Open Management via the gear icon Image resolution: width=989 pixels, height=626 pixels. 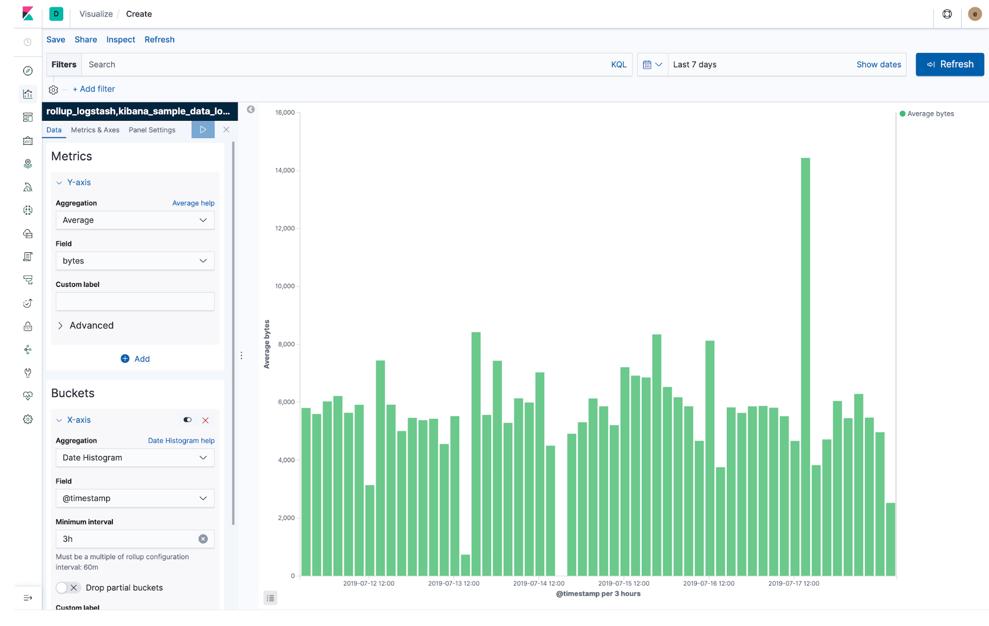pyautogui.click(x=28, y=419)
